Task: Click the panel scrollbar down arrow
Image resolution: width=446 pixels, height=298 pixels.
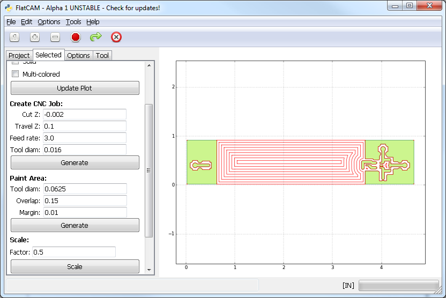Action: 149,270
